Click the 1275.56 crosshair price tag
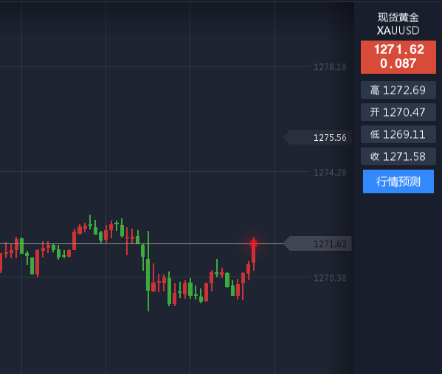Viewport: 442px width, 374px height. pyautogui.click(x=318, y=137)
